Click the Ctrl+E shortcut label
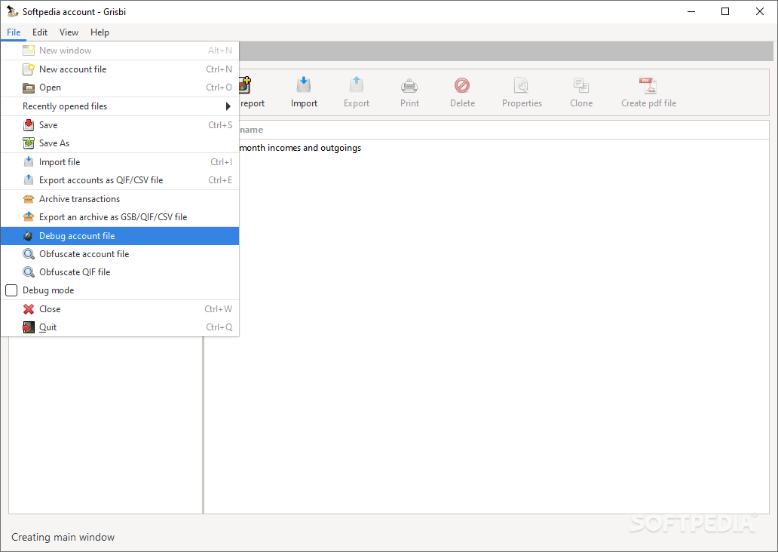 220,180
